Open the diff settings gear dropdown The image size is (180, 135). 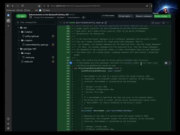coord(84,17)
